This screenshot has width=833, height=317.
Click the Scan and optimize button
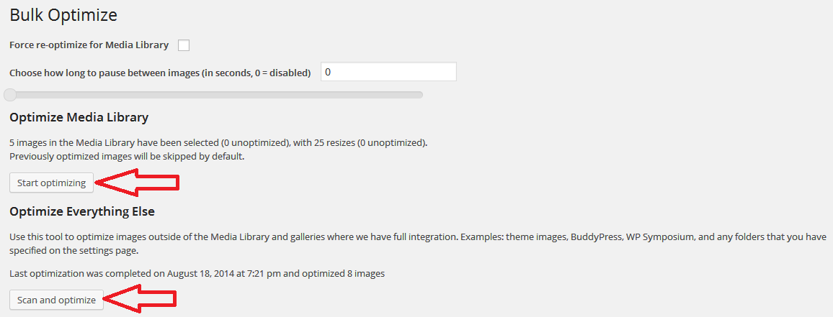pyautogui.click(x=56, y=300)
